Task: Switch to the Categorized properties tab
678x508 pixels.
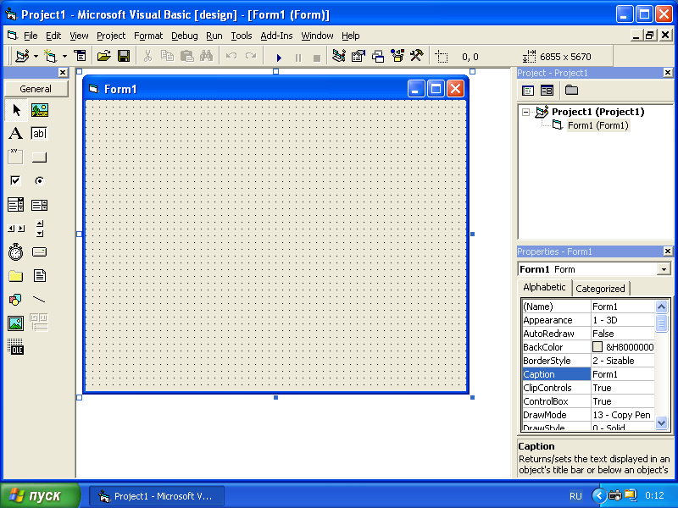Action: coord(600,289)
